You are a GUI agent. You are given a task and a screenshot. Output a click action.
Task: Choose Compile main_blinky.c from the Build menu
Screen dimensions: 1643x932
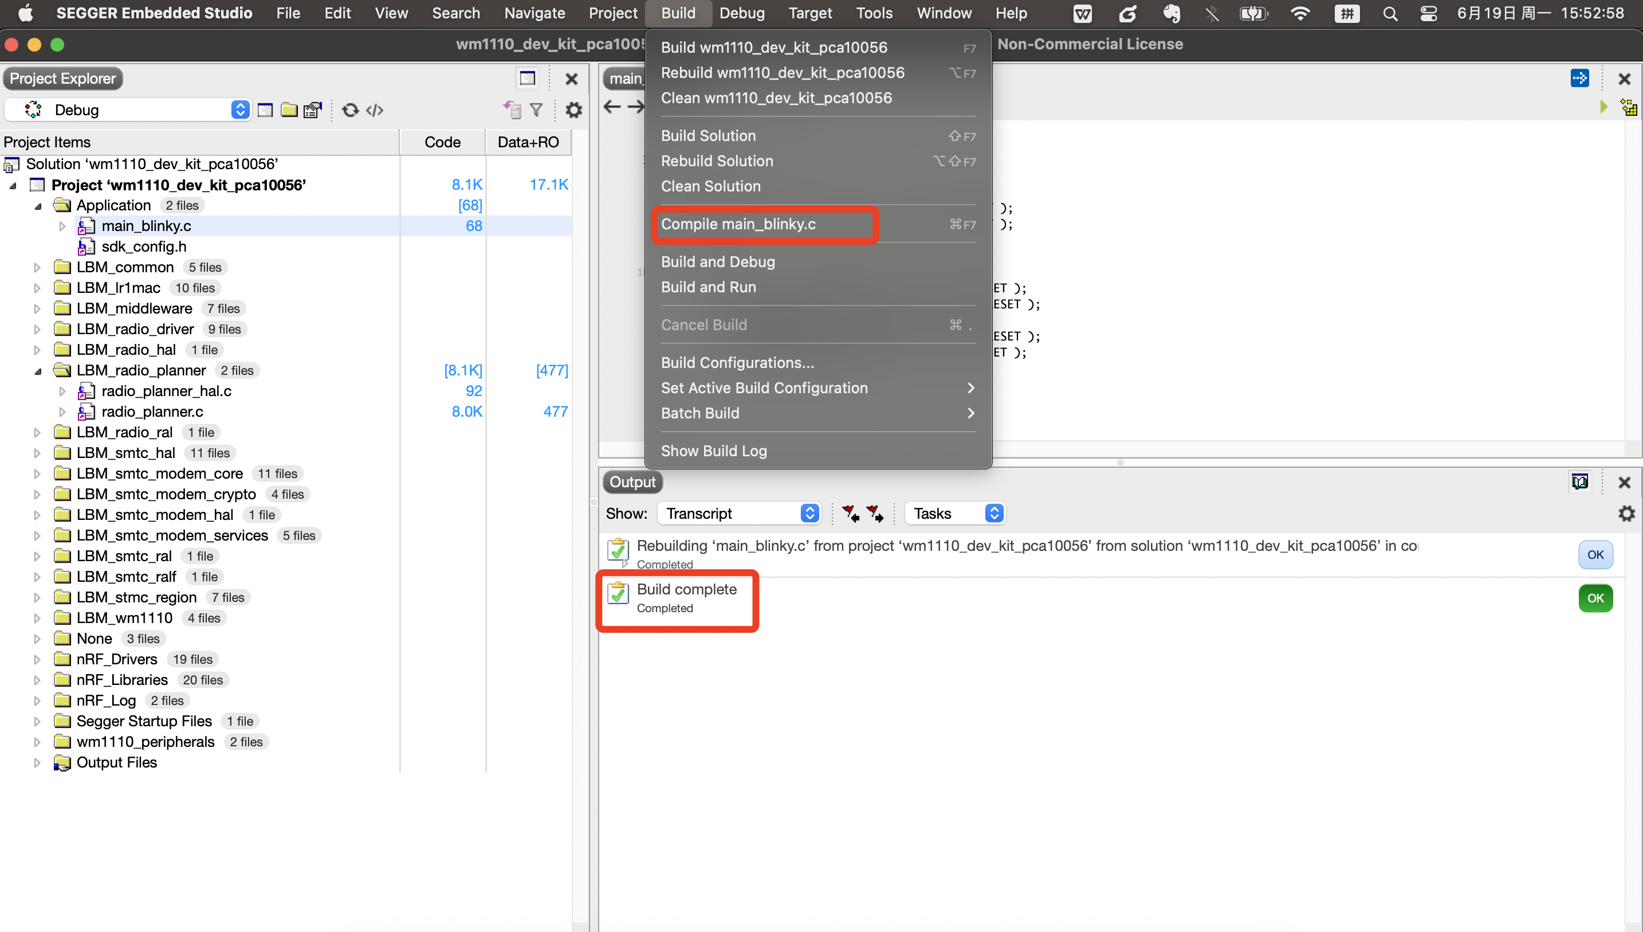(x=738, y=224)
